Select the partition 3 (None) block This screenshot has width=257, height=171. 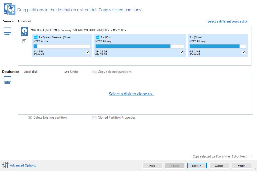[x=217, y=42]
